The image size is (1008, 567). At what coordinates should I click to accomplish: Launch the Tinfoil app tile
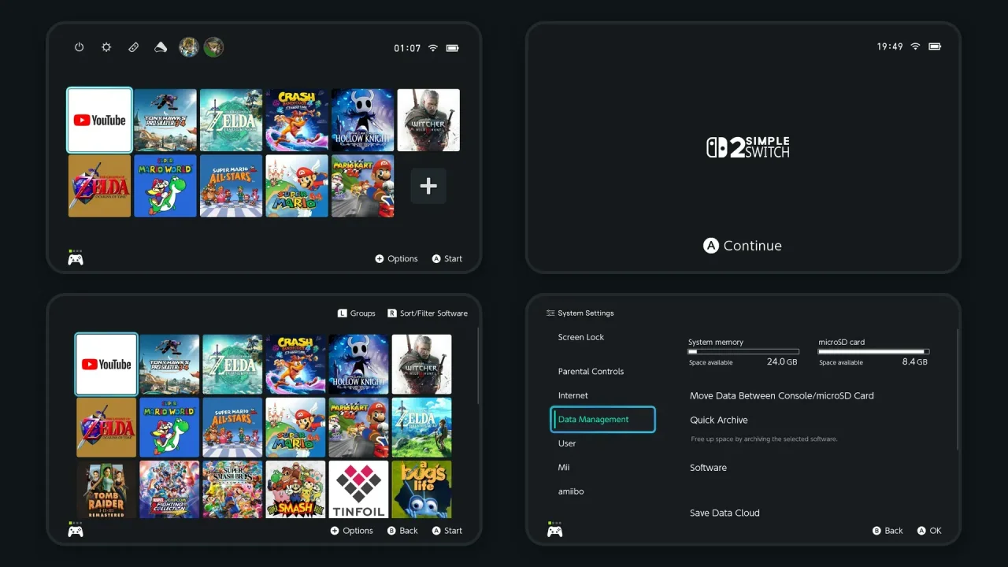(x=358, y=489)
